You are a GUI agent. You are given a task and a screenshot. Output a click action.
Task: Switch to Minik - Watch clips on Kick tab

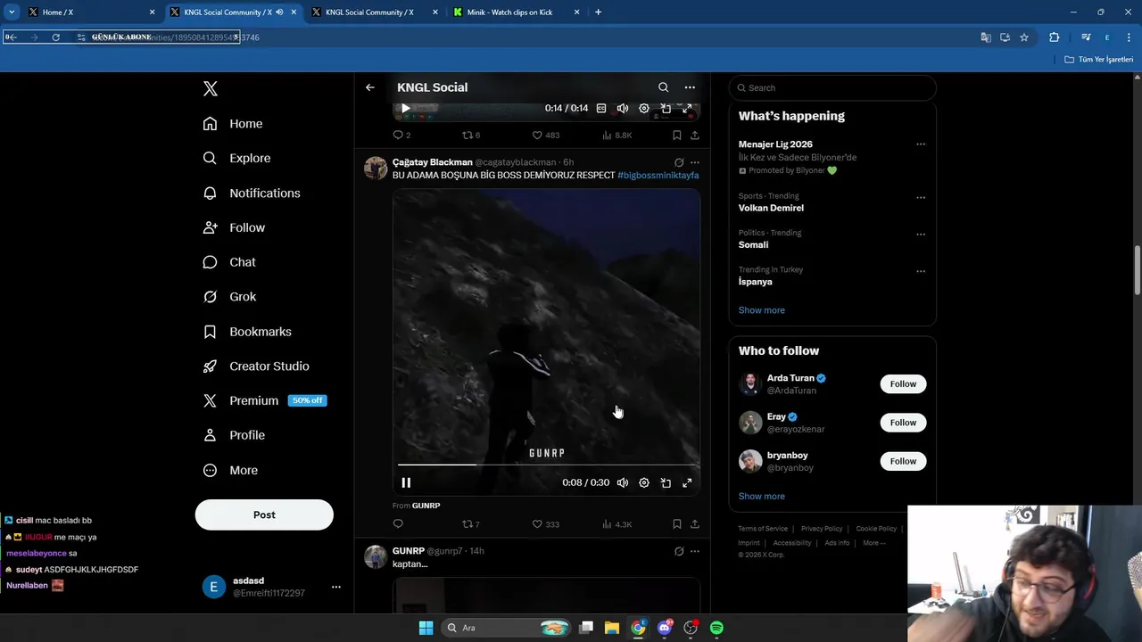516,12
